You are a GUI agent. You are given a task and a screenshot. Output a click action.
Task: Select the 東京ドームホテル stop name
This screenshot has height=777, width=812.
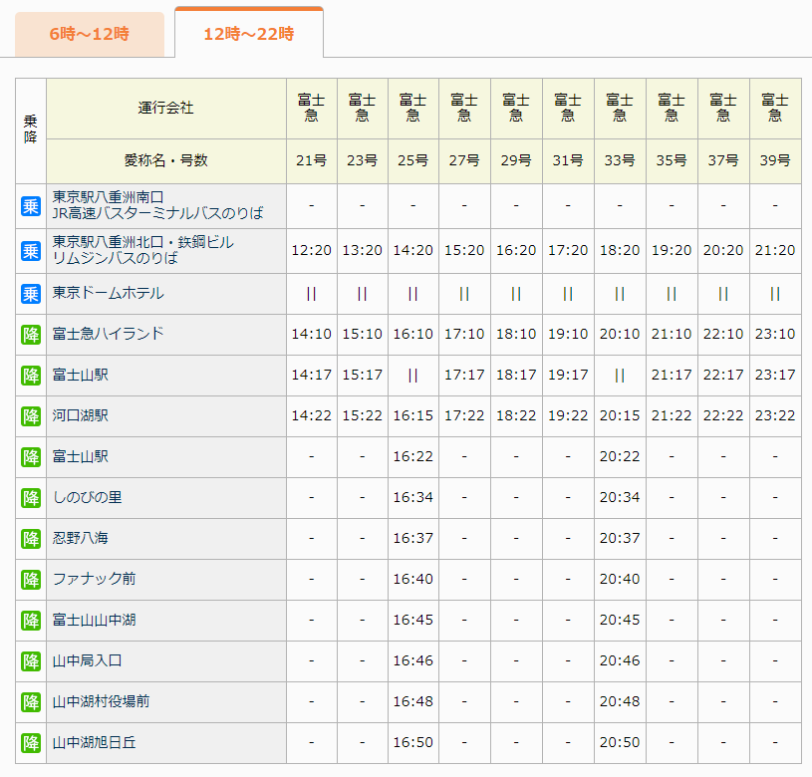(x=109, y=293)
